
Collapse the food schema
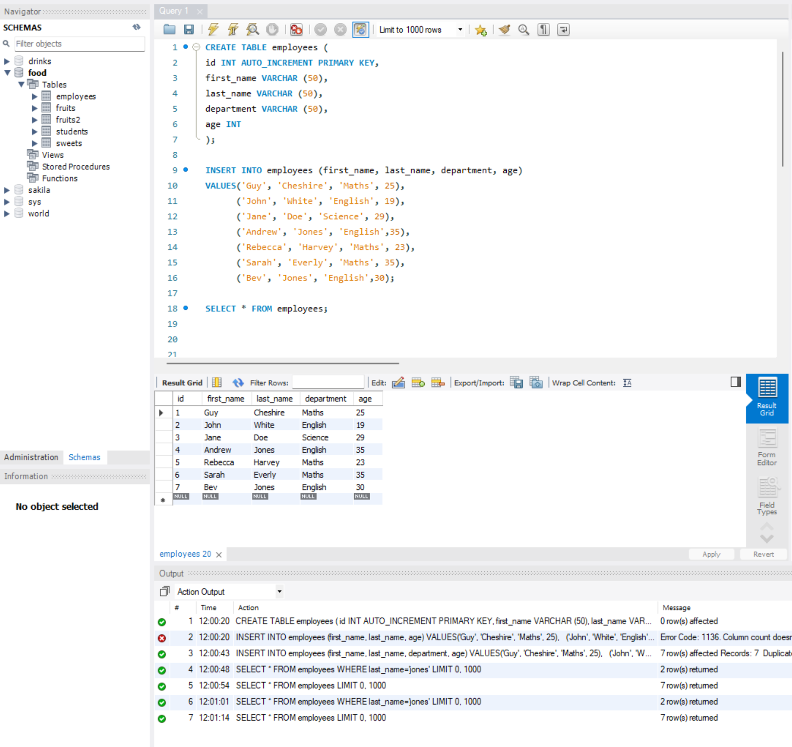[x=7, y=72]
